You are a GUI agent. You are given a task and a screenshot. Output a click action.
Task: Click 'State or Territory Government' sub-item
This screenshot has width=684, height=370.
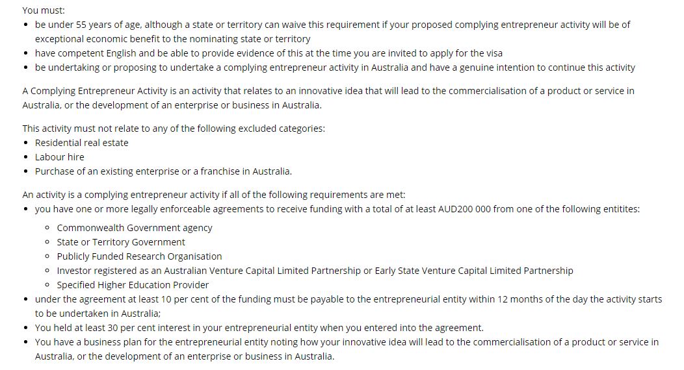121,242
